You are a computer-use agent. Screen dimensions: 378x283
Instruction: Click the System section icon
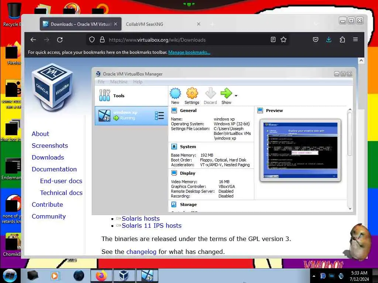coord(174,147)
